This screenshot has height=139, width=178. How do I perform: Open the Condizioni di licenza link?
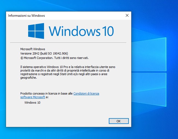[x=86, y=93]
